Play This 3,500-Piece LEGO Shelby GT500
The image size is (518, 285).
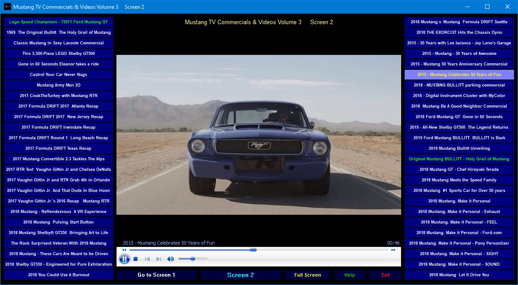click(58, 54)
